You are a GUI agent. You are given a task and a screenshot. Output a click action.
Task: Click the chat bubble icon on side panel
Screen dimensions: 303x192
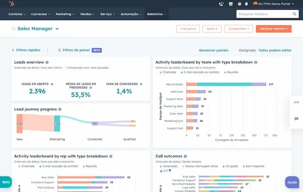coord(296,119)
